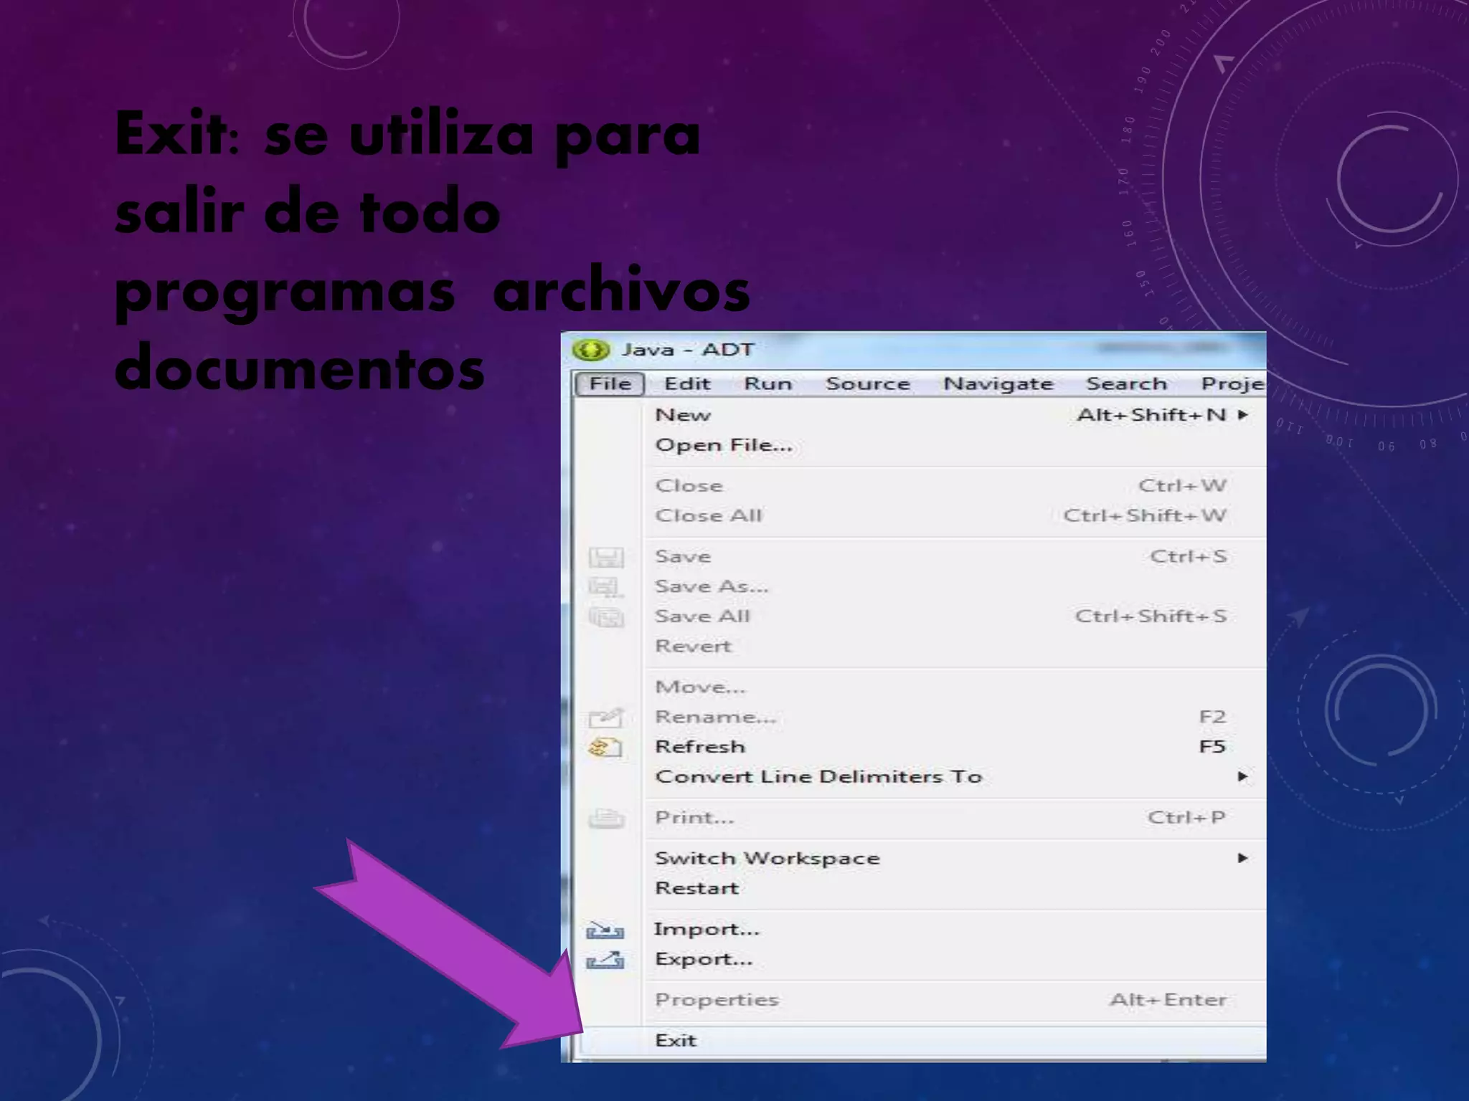Viewport: 1469px width, 1101px height.
Task: Open the Search menu
Action: pos(1126,383)
